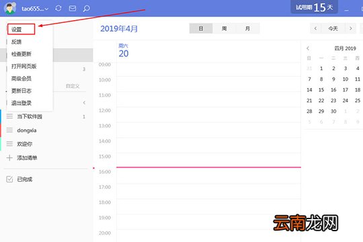Select day 15 in mini calendar
Image resolution: width=363 pixels, height=242 pixels.
click(321, 90)
